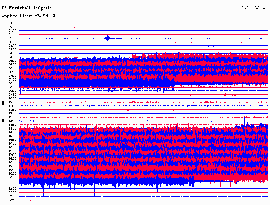Click the 10:00 time label
The image size is (270, 205).
coord(12,98)
